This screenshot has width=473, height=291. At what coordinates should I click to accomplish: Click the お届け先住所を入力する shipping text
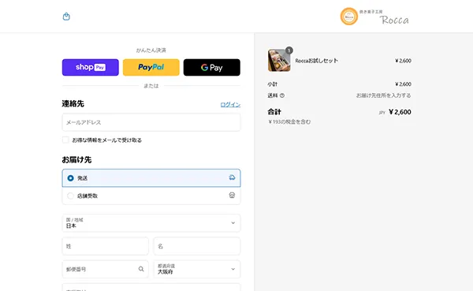click(x=383, y=95)
